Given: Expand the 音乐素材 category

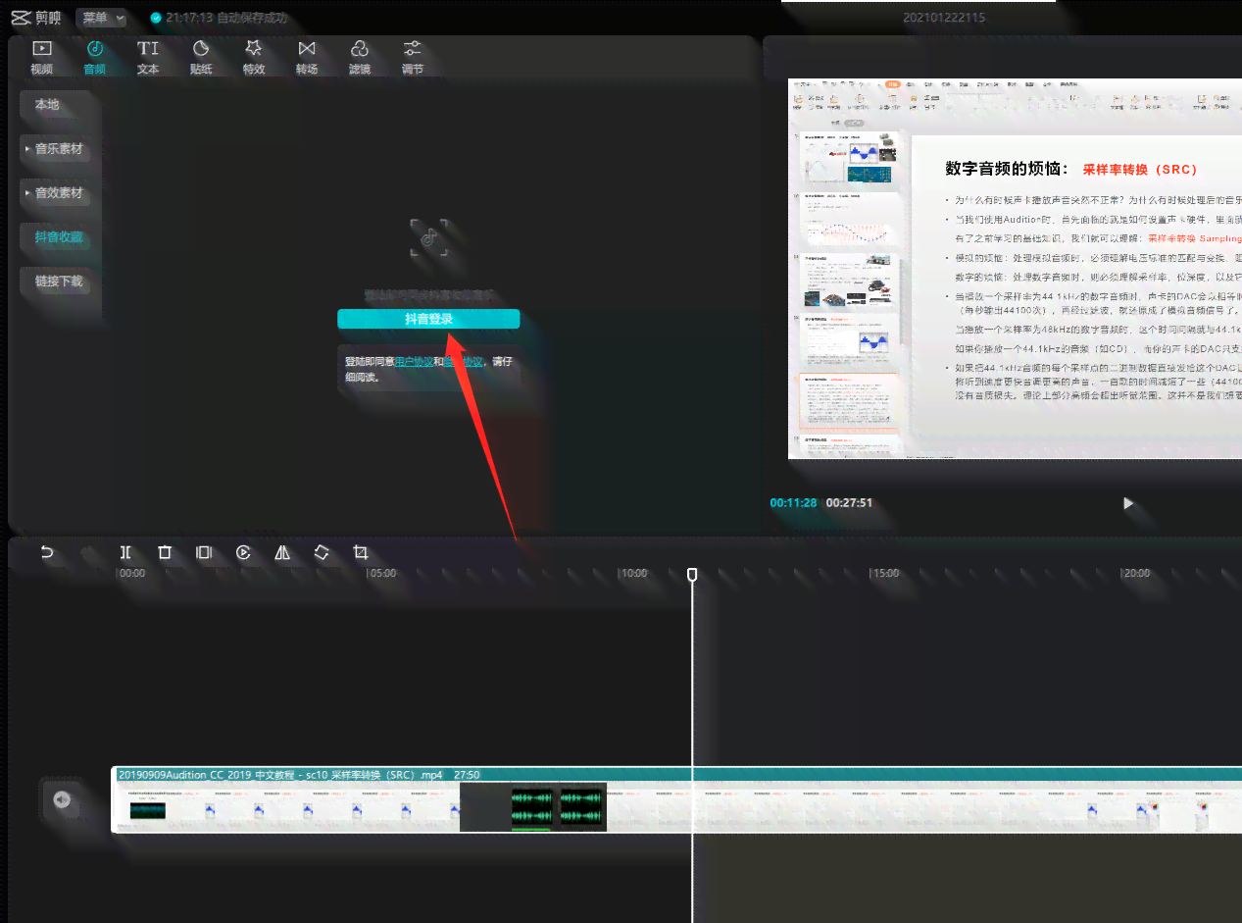Looking at the screenshot, I should pyautogui.click(x=56, y=149).
